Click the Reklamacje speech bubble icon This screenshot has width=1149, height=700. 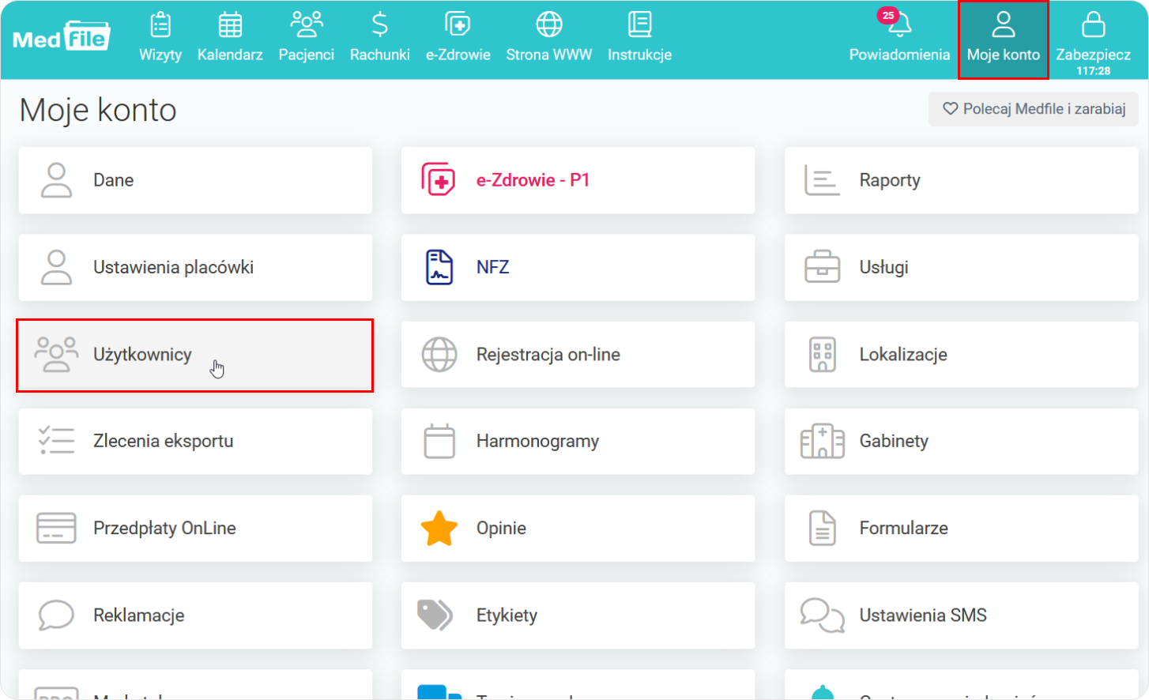[x=56, y=615]
